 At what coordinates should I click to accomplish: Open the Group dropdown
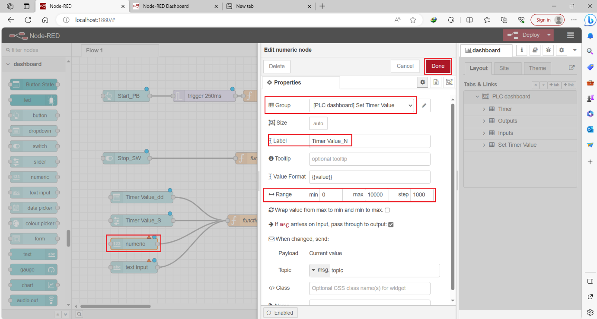(362, 105)
